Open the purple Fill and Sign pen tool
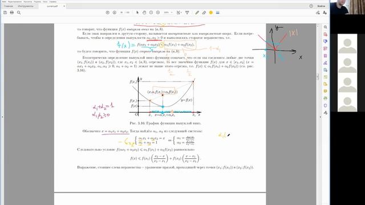This screenshot has width=365, height=205. (x=326, y=63)
